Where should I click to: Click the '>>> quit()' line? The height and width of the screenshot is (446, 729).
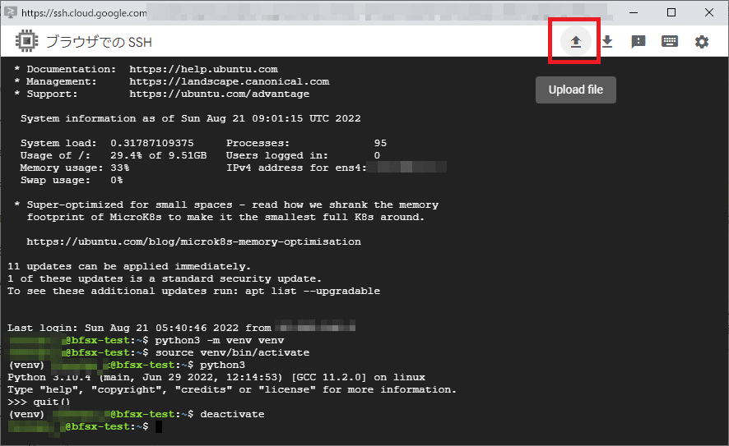39,402
